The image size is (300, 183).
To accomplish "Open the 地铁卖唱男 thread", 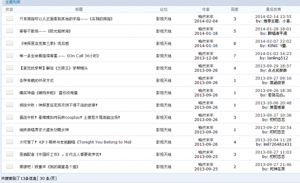I will pyautogui.click(x=44, y=130).
